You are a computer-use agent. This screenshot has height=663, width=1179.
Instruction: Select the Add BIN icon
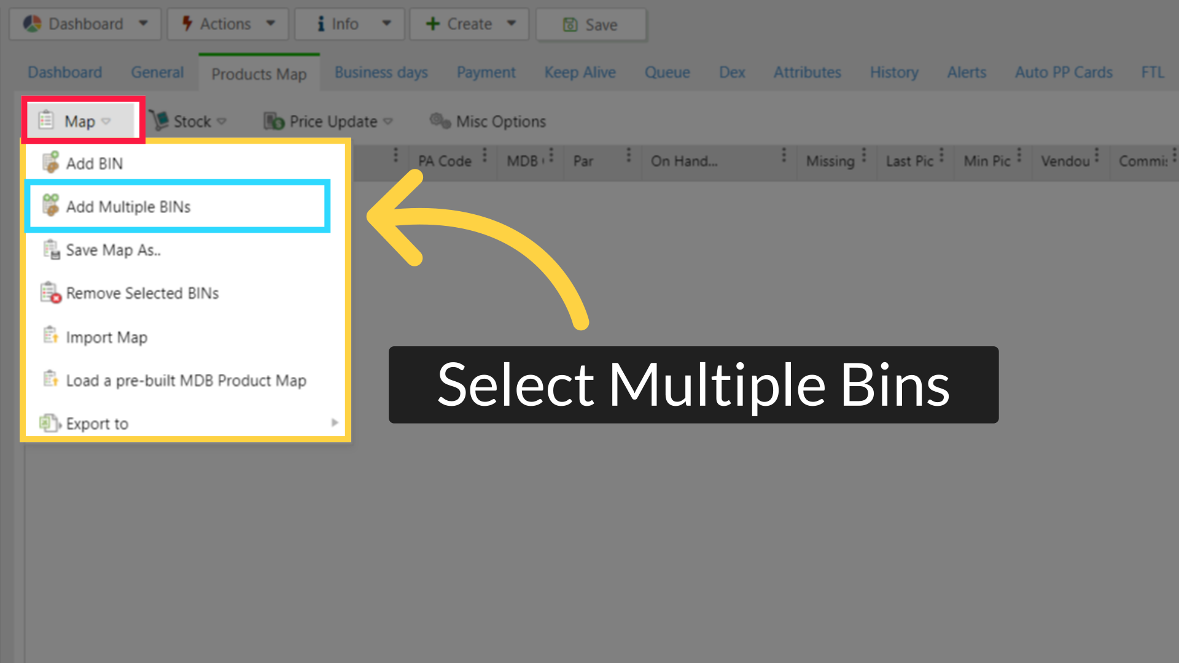pos(52,162)
